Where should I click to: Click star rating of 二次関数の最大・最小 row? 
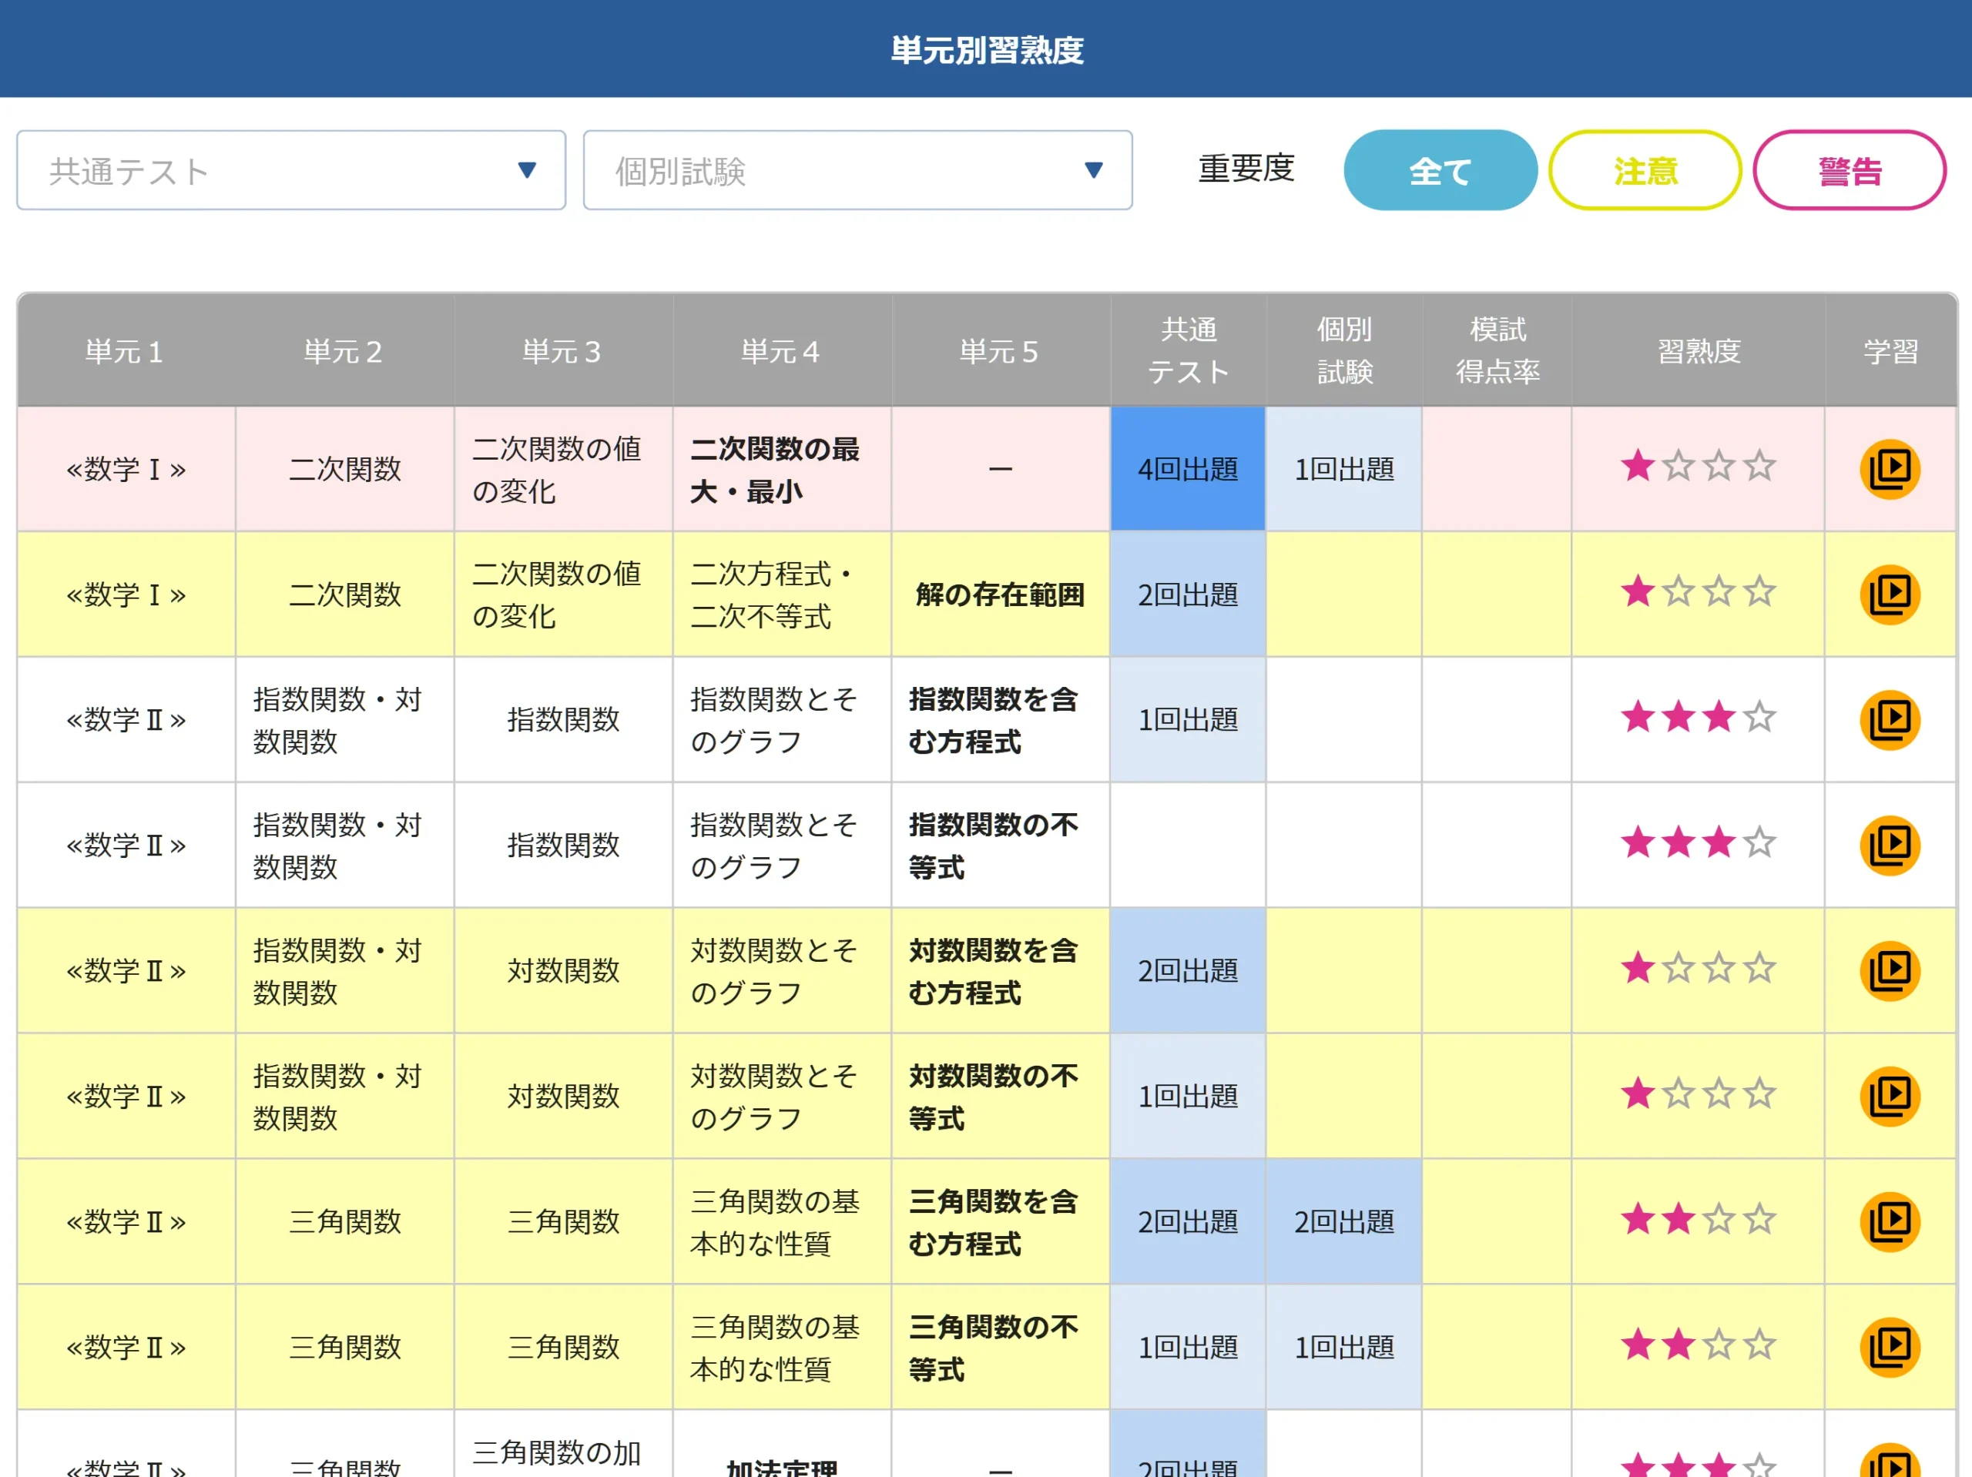(x=1699, y=467)
